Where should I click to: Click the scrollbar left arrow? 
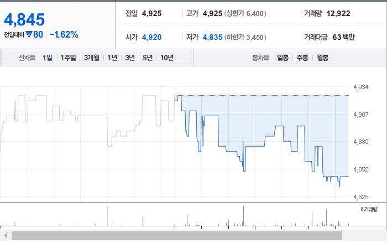click(6, 235)
